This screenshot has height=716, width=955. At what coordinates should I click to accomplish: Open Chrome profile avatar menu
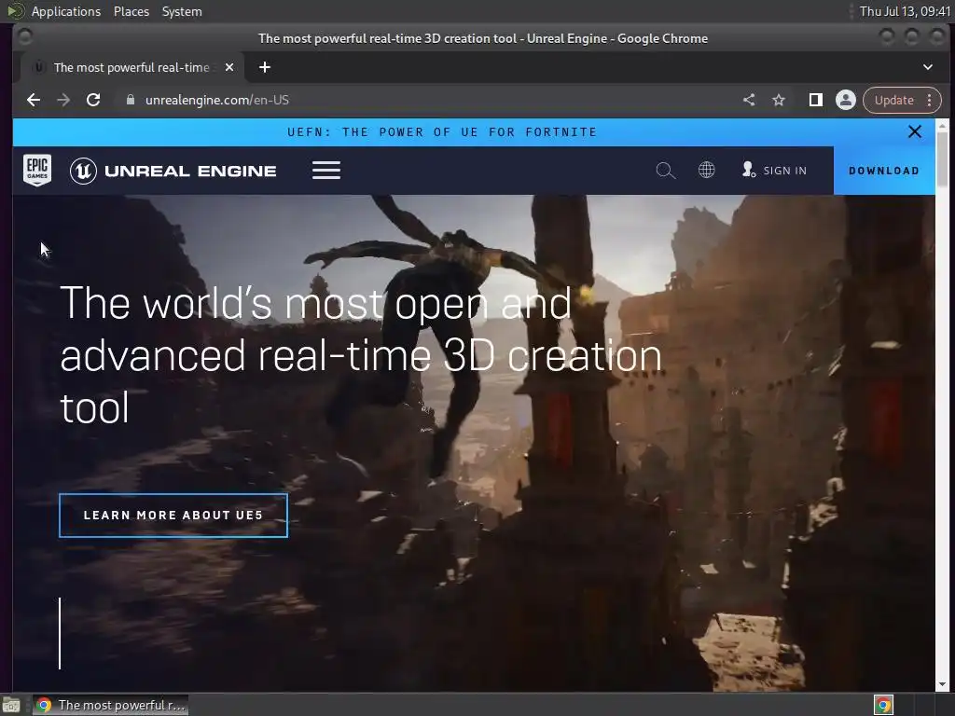[x=845, y=100]
